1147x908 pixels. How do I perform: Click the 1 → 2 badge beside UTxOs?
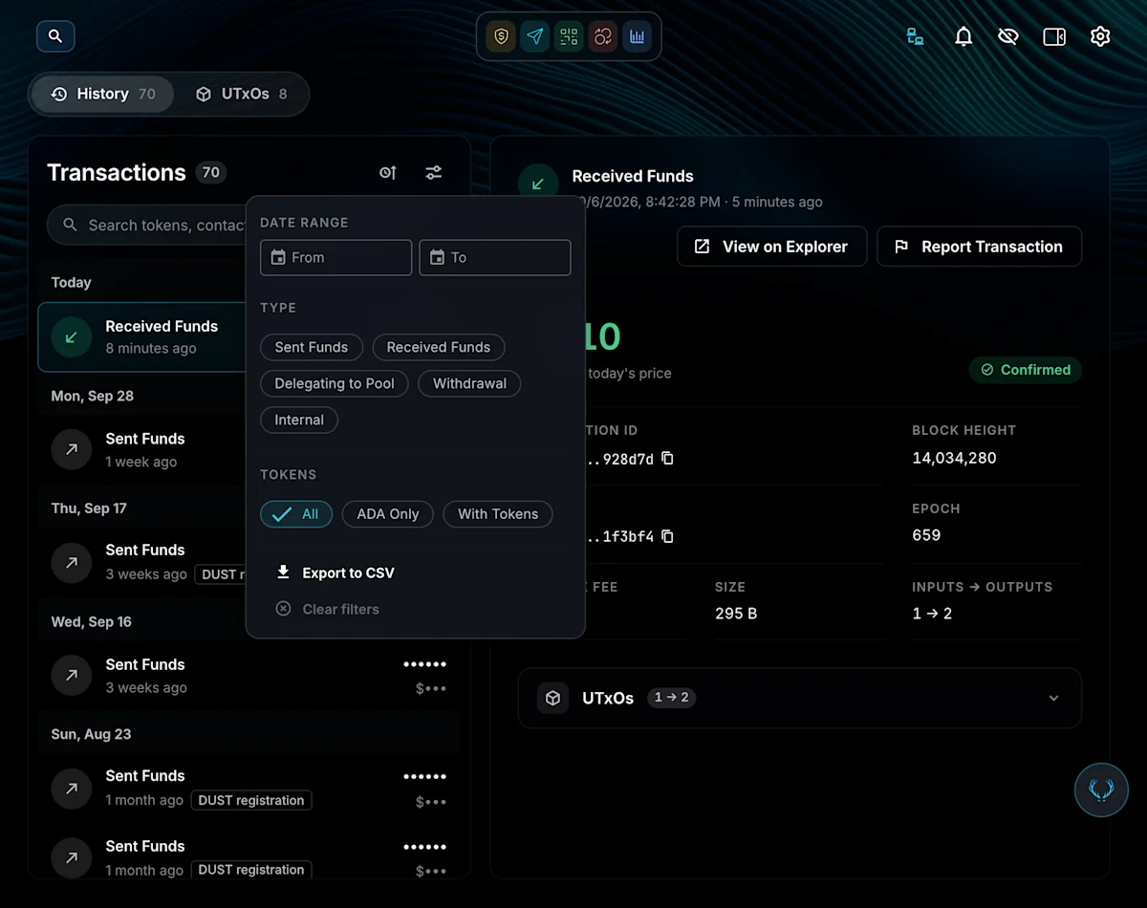point(671,698)
